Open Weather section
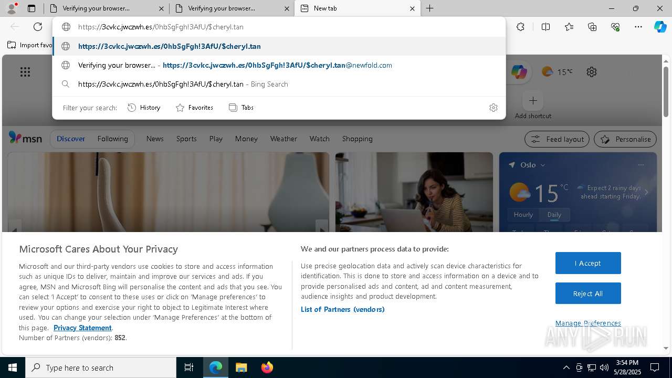Screen dimensions: 672x378 tap(283, 139)
